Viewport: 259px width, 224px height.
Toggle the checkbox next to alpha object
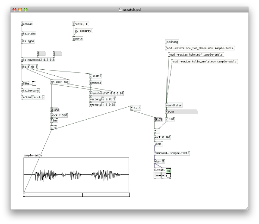point(34,84)
